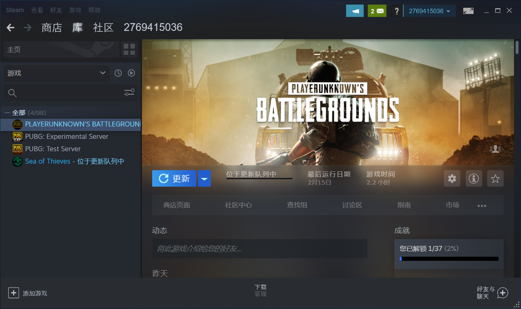The width and height of the screenshot is (521, 309).
Task: Open 指南 link
Action: tap(404, 205)
